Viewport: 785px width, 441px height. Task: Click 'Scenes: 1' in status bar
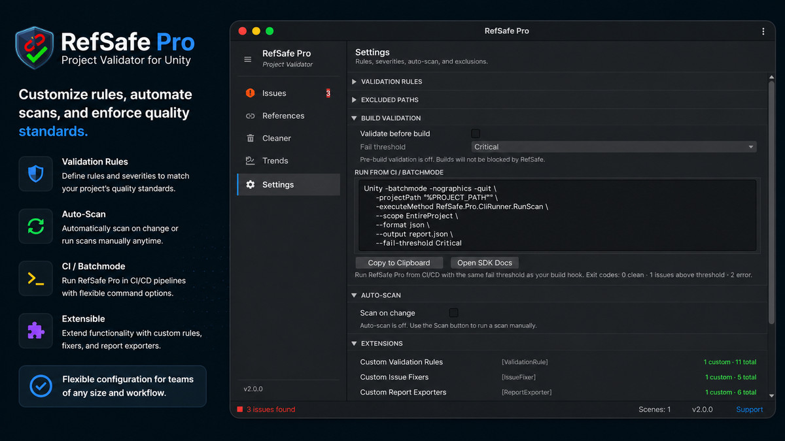[655, 410]
